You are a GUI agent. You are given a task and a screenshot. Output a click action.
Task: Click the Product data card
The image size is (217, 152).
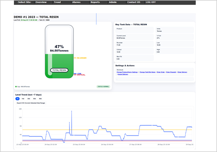pyautogui.click(x=134, y=30)
